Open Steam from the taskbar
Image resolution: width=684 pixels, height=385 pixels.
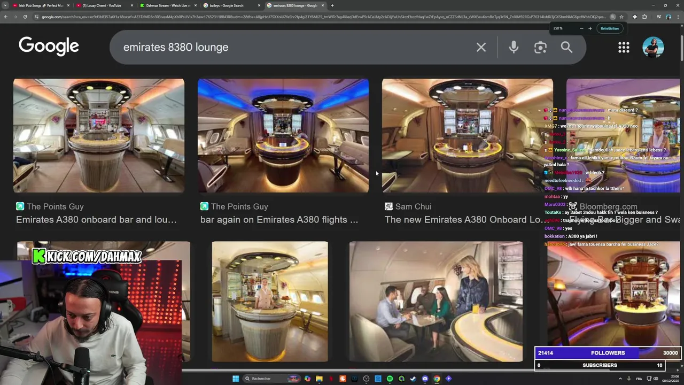(413, 379)
